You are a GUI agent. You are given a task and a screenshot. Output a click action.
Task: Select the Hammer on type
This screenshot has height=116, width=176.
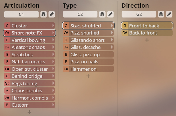[x=88, y=69]
